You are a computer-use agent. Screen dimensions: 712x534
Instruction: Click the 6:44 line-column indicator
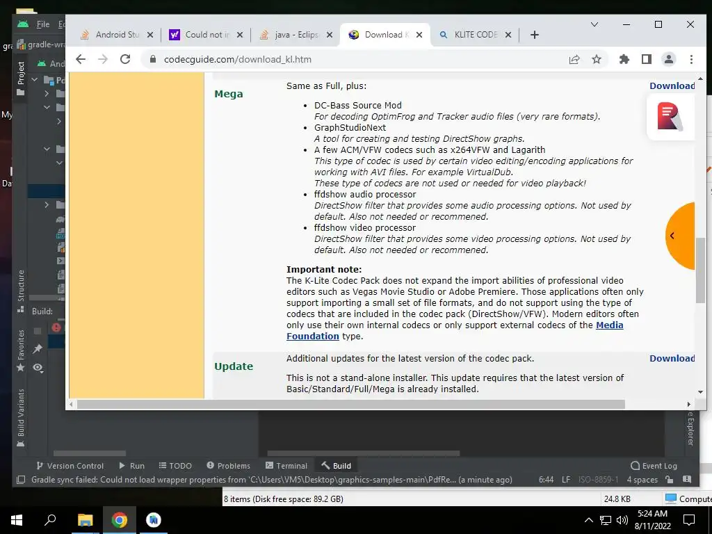pos(546,480)
